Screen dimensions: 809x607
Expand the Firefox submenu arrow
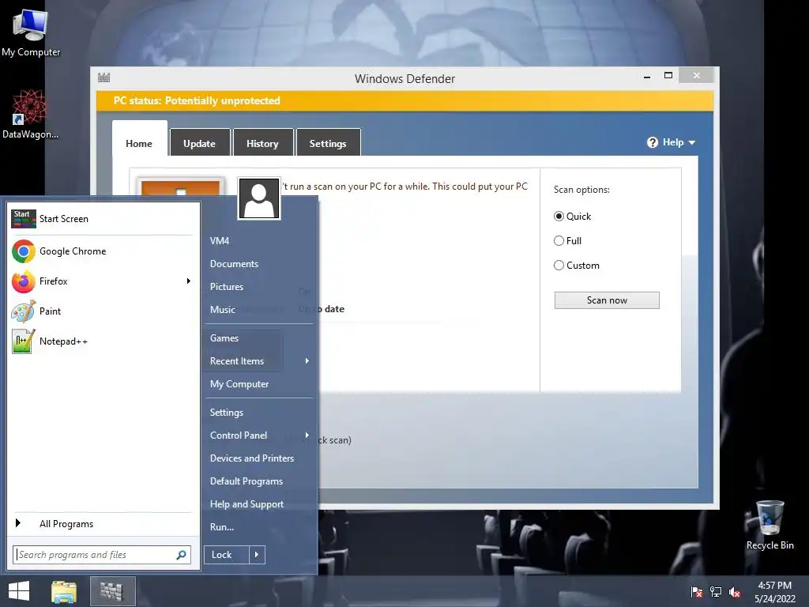(188, 281)
